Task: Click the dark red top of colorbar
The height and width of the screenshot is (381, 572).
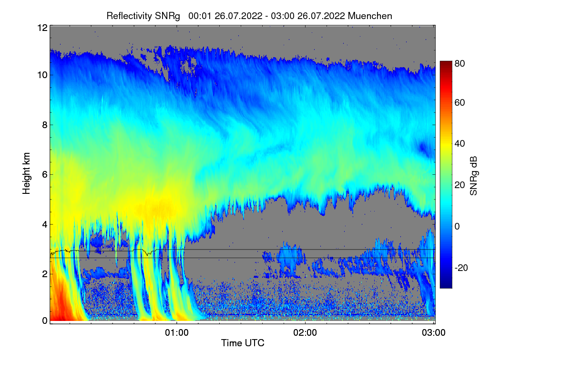Action: [445, 64]
